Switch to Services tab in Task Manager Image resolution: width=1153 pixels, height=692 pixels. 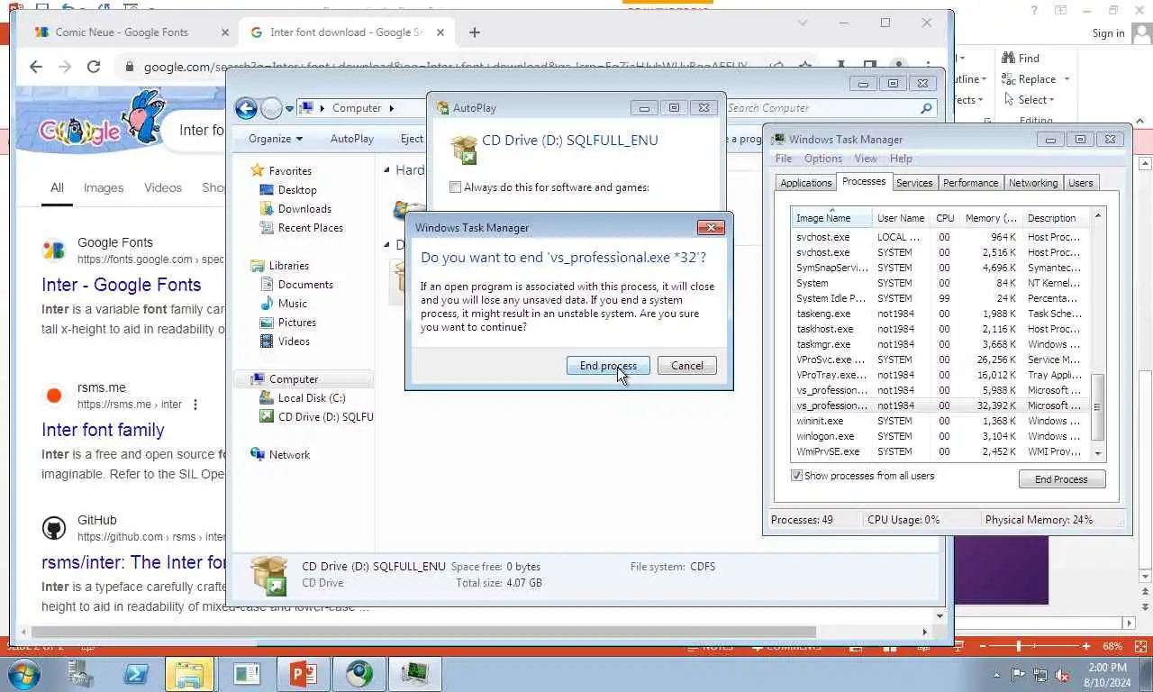click(x=914, y=183)
